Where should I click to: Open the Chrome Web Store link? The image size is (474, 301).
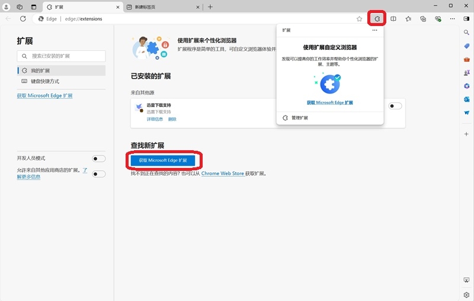click(223, 173)
